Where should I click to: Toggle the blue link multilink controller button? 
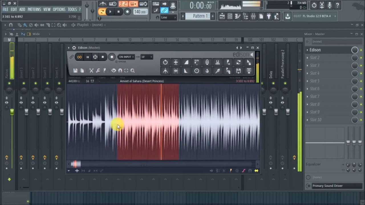(164, 11)
